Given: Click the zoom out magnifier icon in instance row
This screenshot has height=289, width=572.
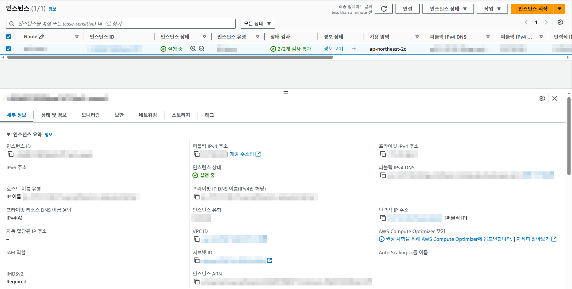Looking at the screenshot, I should (x=202, y=49).
